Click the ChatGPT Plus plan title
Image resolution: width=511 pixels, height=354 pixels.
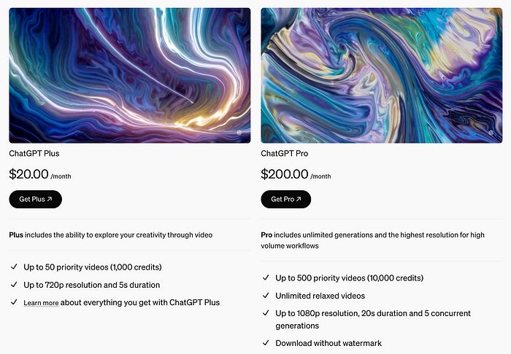pyautogui.click(x=34, y=154)
